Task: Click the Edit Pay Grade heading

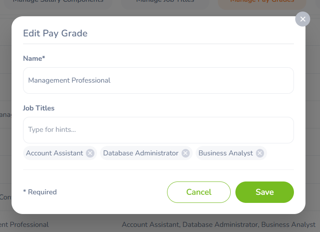Action: click(55, 33)
